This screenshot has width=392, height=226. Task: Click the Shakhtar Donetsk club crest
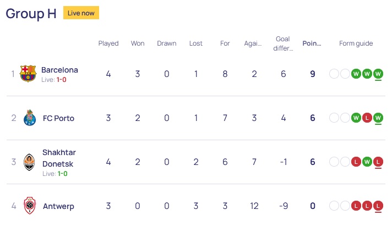click(x=29, y=162)
